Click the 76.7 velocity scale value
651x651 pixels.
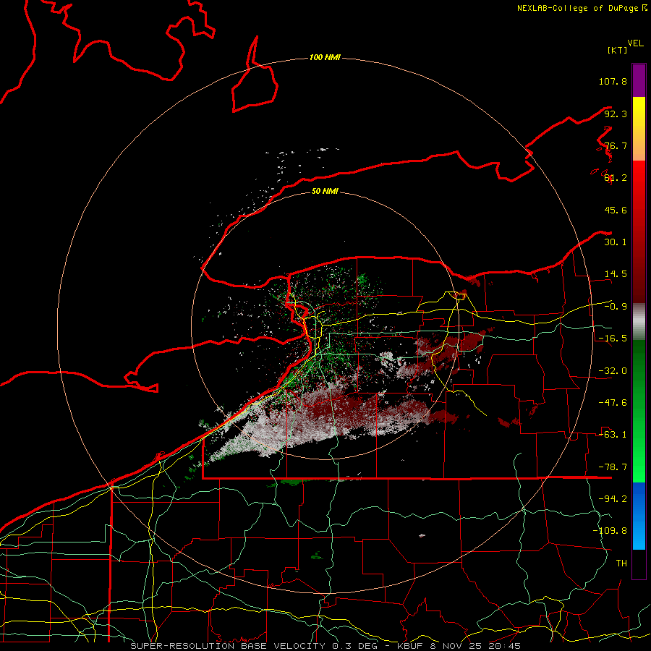pyautogui.click(x=616, y=145)
